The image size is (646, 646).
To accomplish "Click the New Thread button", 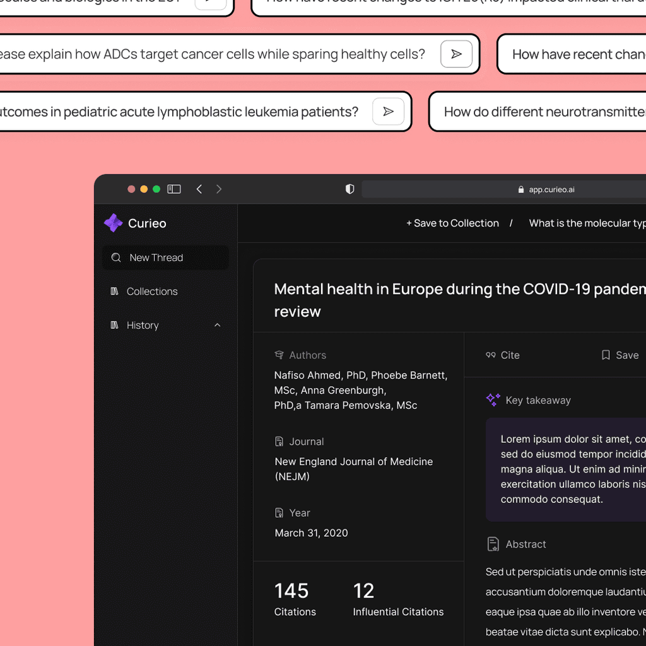I will [x=165, y=257].
